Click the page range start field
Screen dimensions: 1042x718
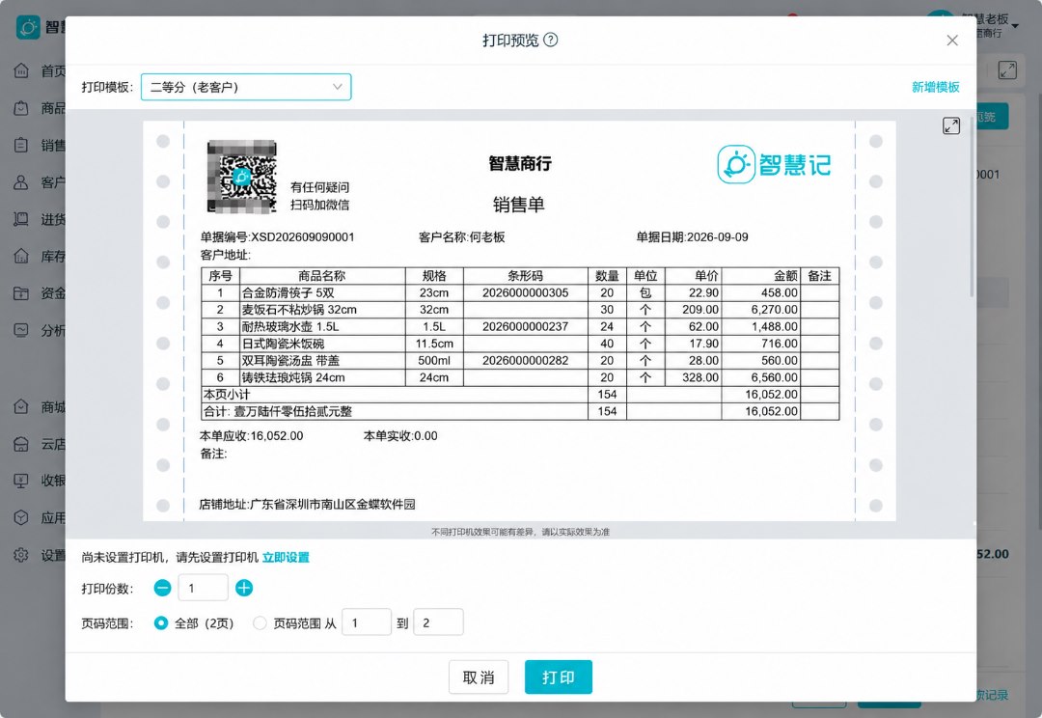coord(367,622)
